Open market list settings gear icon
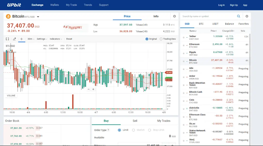Viewport: 263px width, 146px height. point(247,16)
